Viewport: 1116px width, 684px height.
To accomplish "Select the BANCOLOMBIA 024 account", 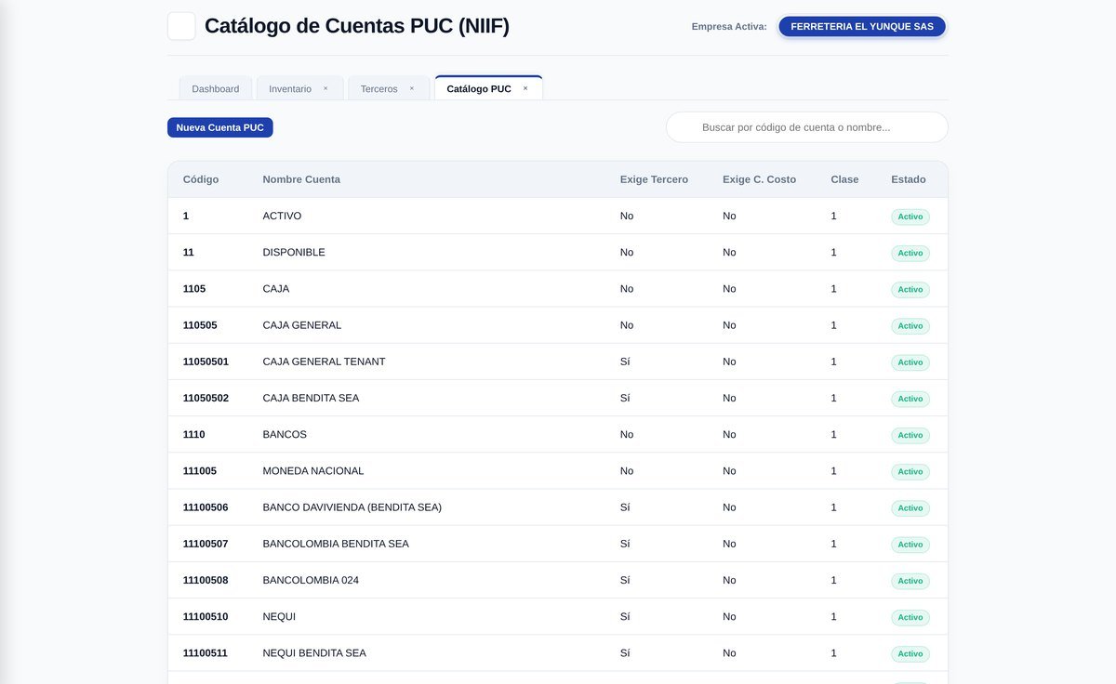I will click(x=311, y=580).
